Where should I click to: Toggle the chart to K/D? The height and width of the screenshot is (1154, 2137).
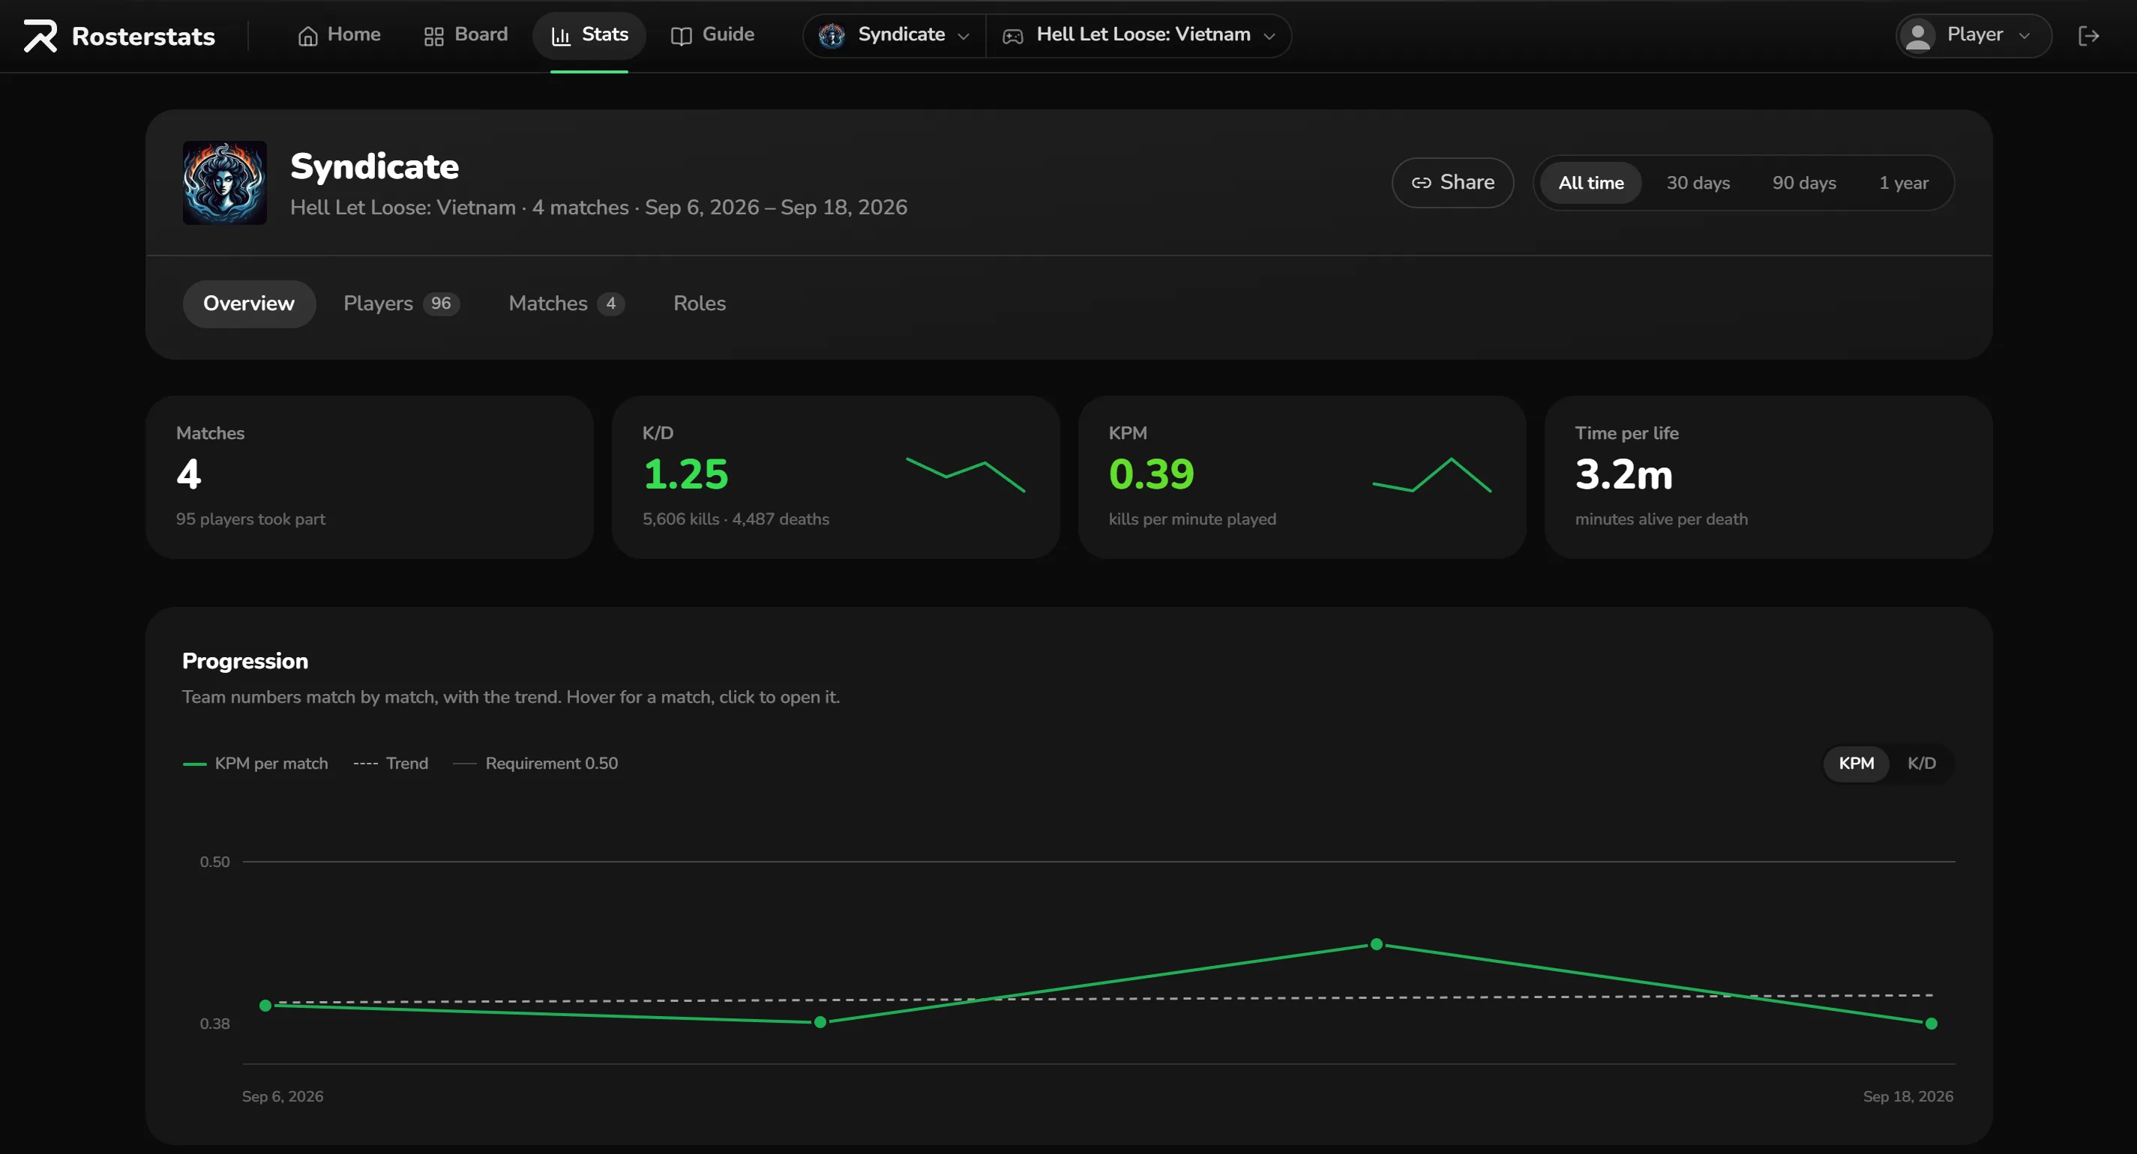1920,764
